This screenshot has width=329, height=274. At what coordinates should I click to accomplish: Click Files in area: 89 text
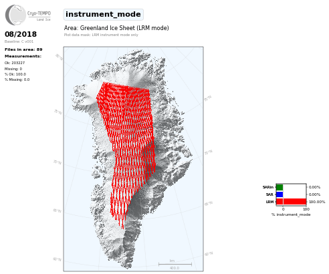(23, 49)
